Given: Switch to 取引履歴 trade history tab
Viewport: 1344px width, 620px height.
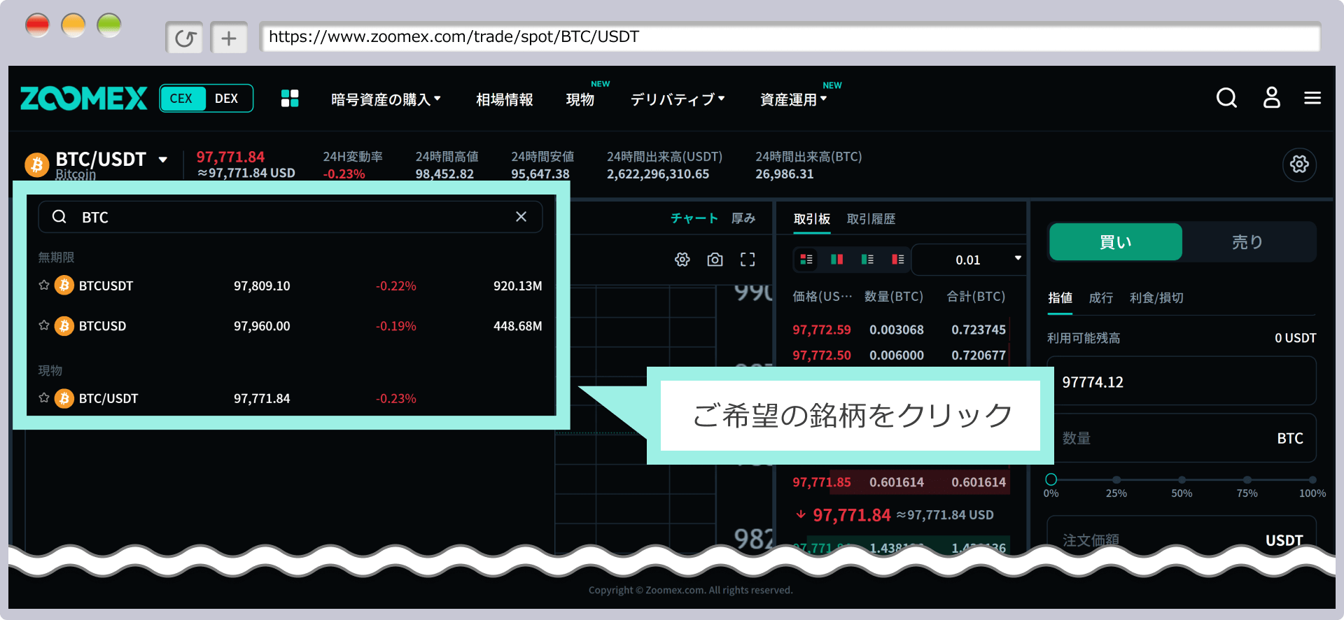Looking at the screenshot, I should pyautogui.click(x=871, y=219).
